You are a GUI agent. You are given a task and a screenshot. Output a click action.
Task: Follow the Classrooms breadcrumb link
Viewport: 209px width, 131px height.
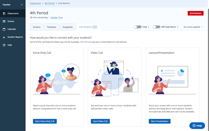(35, 3)
